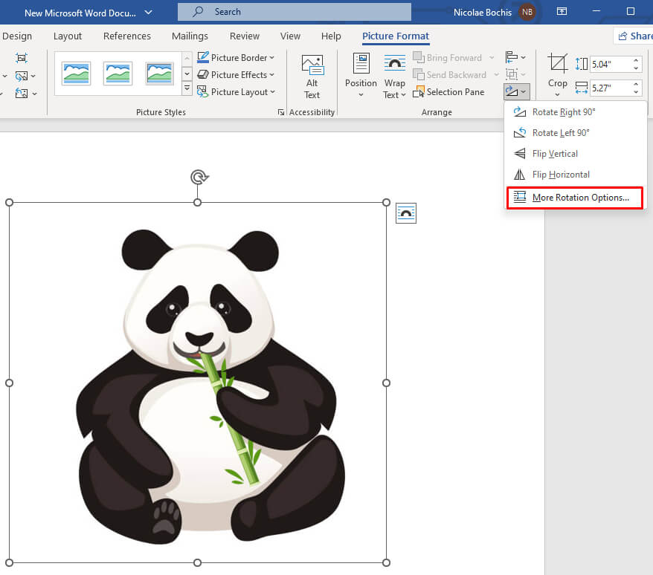This screenshot has width=653, height=575.
Task: Switch to the Mailings tab
Action: click(190, 36)
